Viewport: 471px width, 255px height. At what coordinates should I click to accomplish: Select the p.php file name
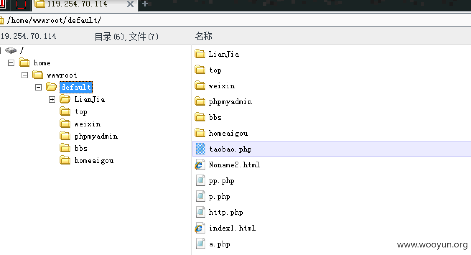(x=219, y=196)
